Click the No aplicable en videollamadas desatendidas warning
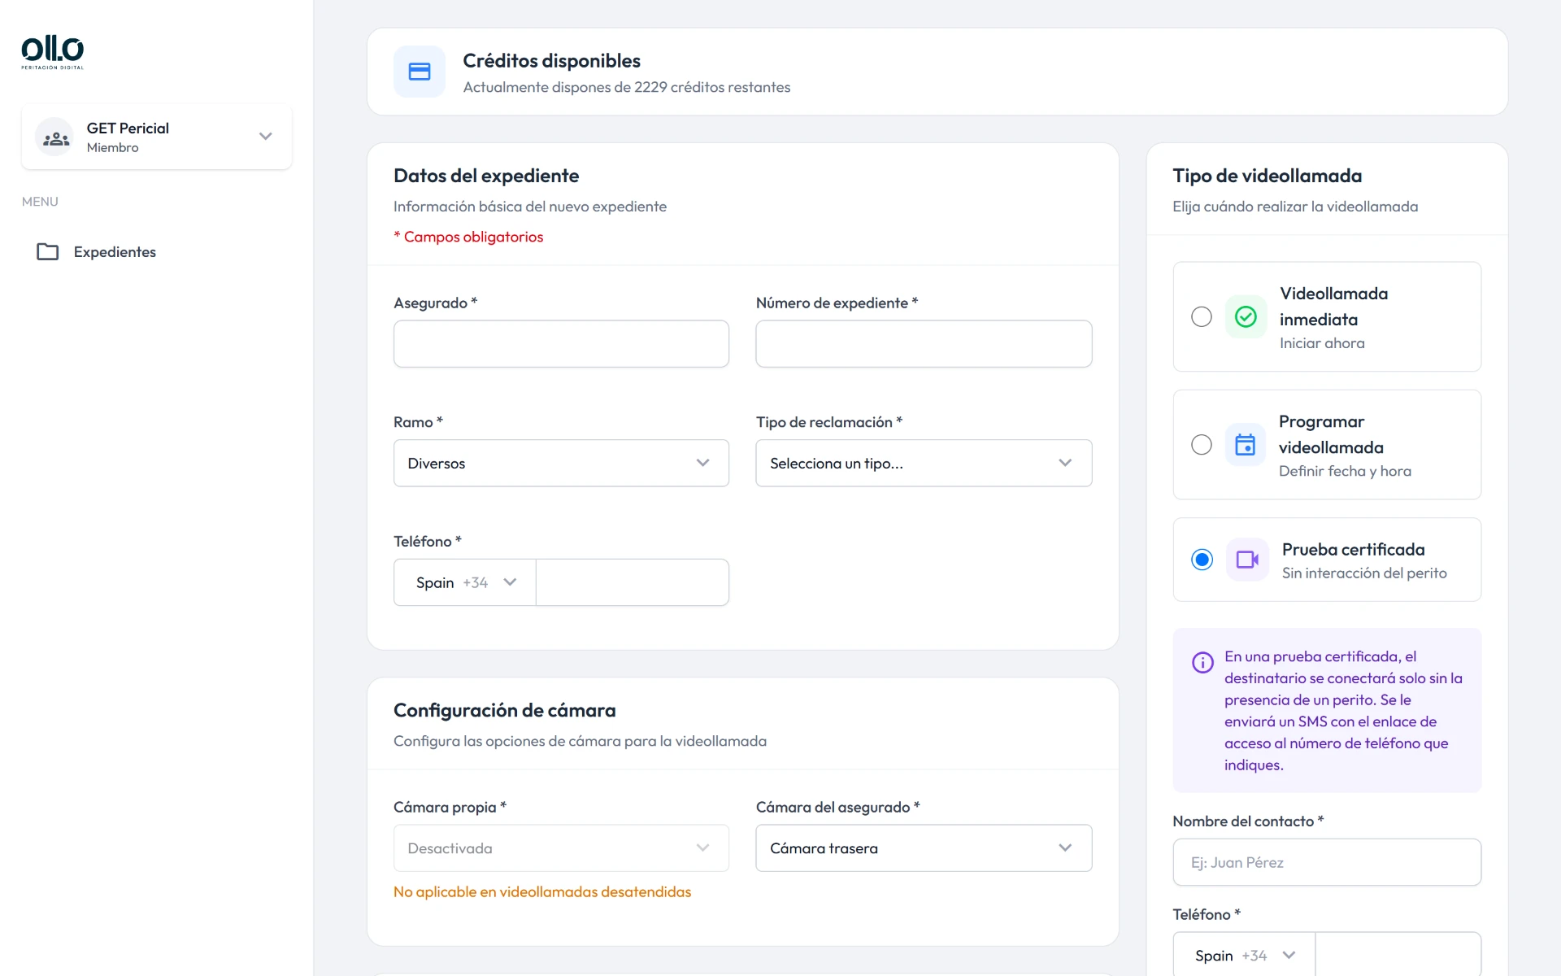Screen dimensions: 1561x976 coord(542,892)
